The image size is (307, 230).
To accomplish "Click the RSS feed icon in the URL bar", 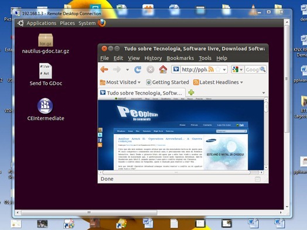I will point(211,70).
